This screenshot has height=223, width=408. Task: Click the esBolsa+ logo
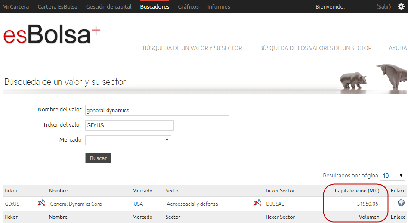coord(52,34)
